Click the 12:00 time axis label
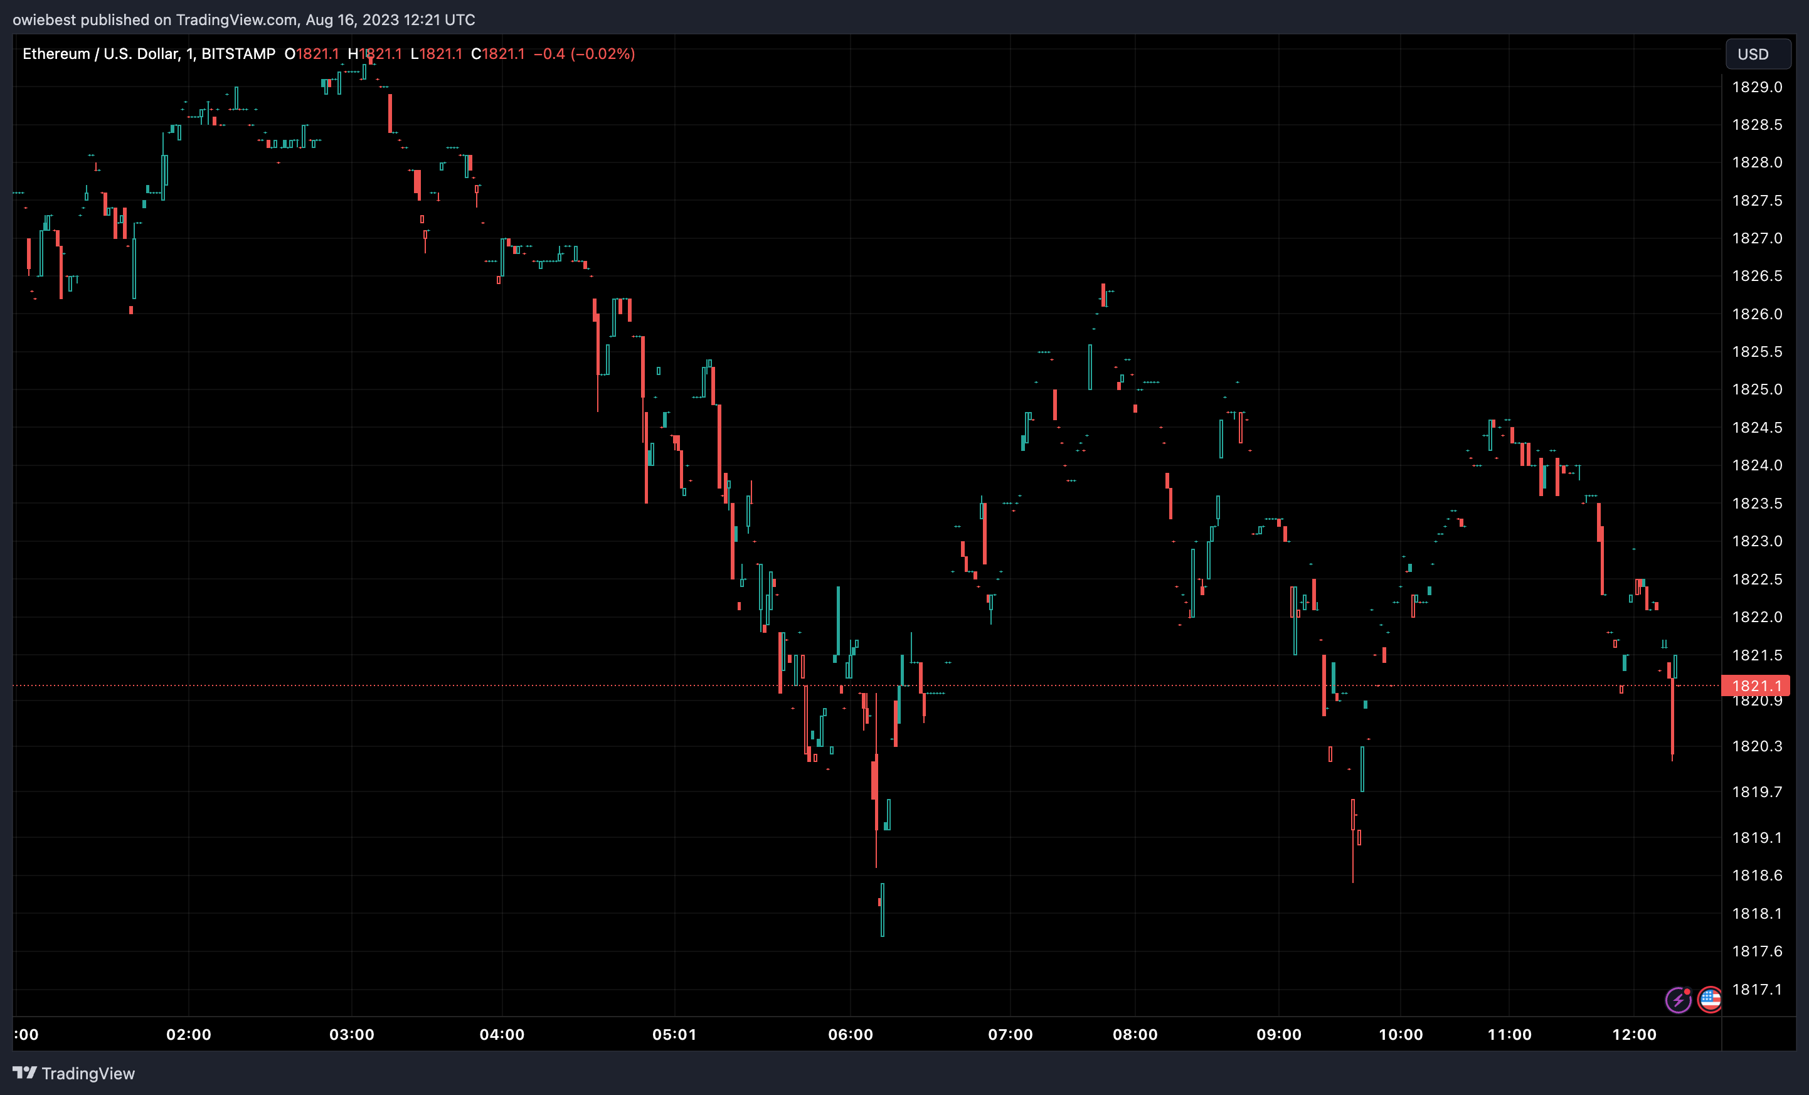Viewport: 1809px width, 1095px height. pyautogui.click(x=1634, y=1034)
